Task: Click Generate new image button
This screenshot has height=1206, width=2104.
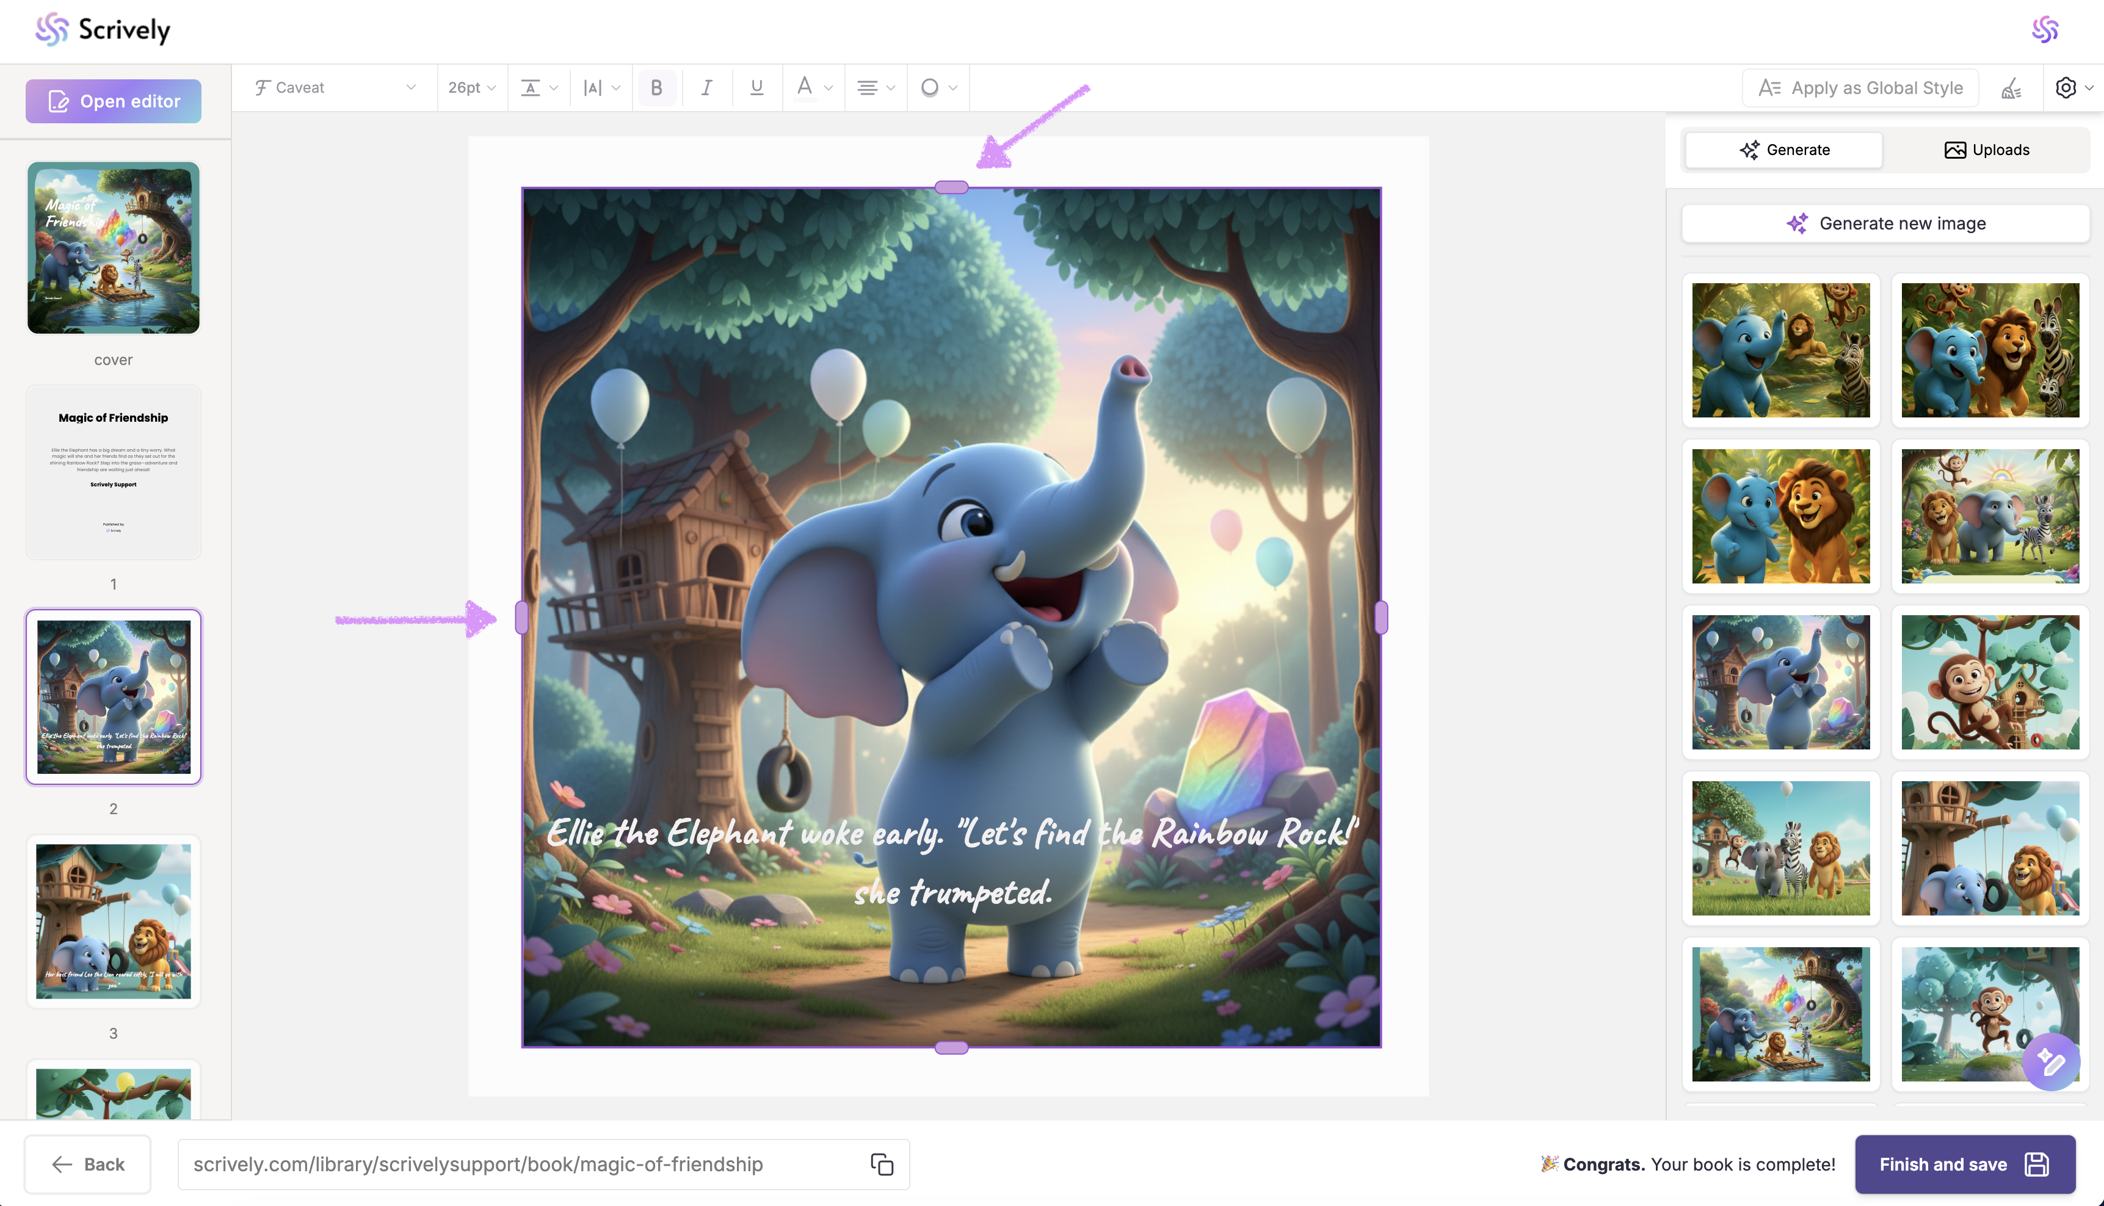Action: [x=1885, y=223]
